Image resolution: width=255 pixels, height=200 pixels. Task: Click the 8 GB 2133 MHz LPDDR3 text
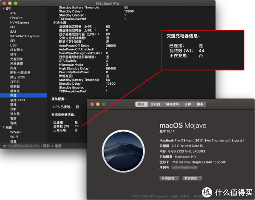pyautogui.click(x=187, y=151)
